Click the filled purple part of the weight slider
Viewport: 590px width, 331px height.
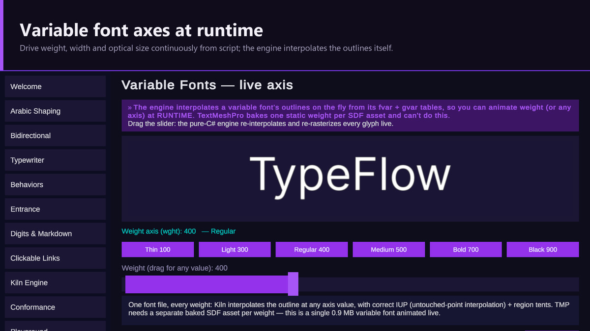tap(206, 284)
